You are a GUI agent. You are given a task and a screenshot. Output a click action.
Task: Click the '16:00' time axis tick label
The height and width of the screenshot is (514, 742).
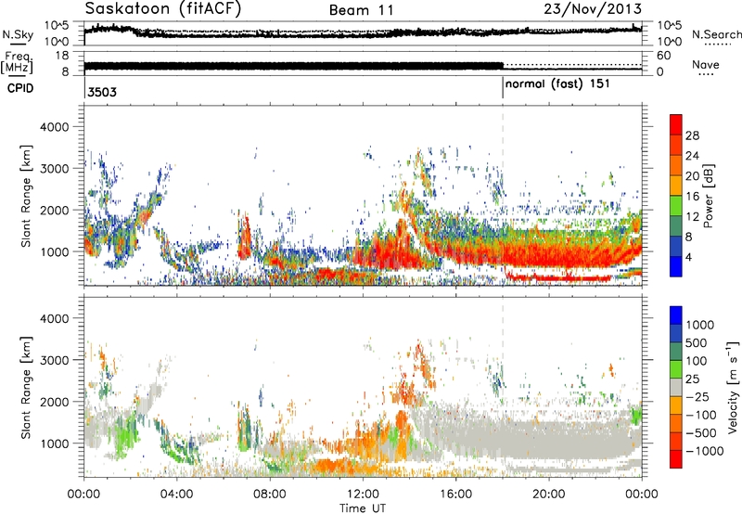click(455, 495)
